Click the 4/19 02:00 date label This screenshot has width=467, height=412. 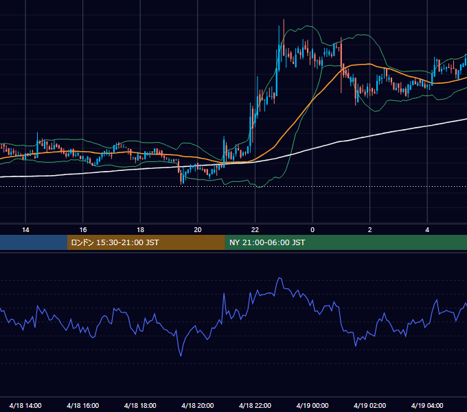(370, 405)
